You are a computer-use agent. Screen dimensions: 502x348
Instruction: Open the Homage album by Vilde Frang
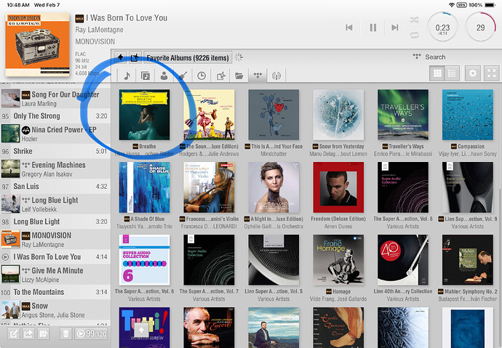pyautogui.click(x=338, y=260)
